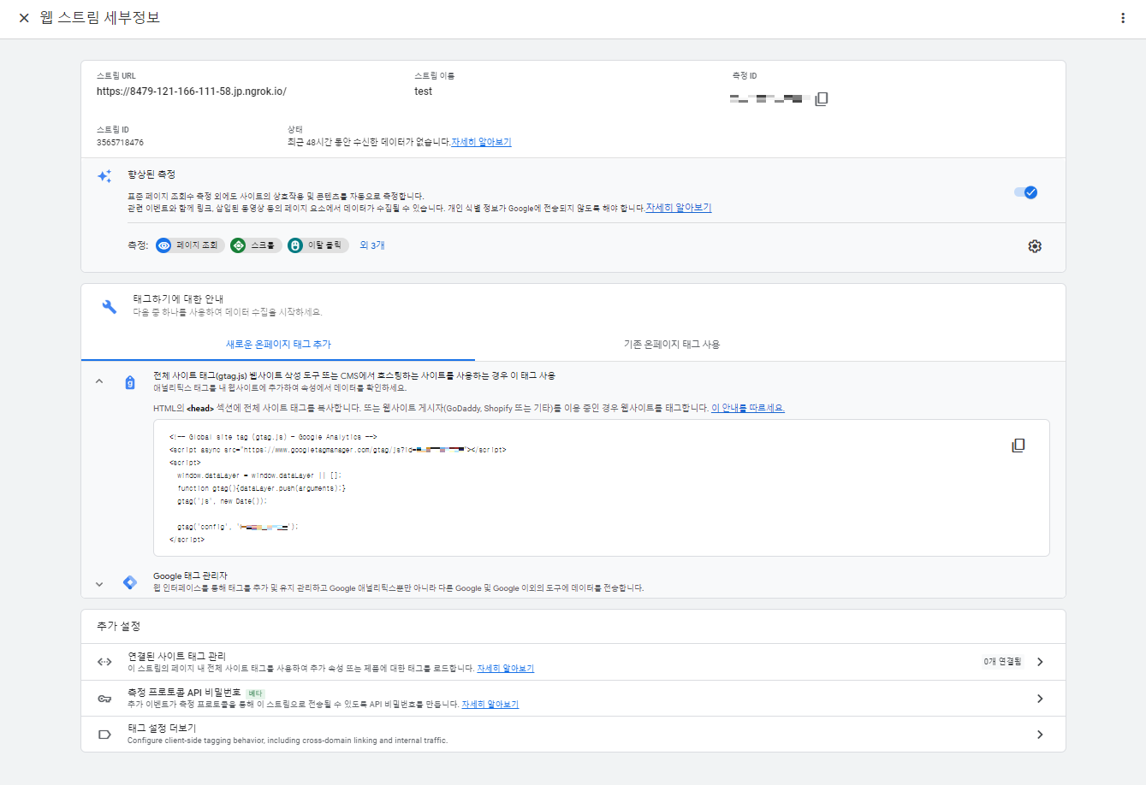Click the 스크롤 green chip

[x=256, y=245]
